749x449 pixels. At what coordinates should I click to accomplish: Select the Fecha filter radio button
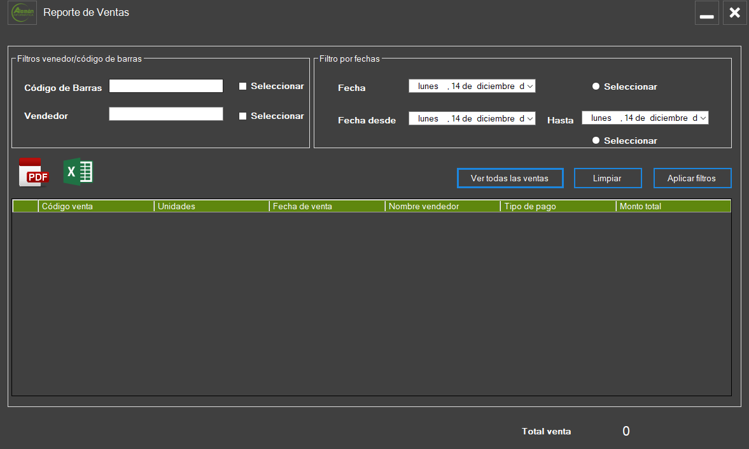pos(596,86)
